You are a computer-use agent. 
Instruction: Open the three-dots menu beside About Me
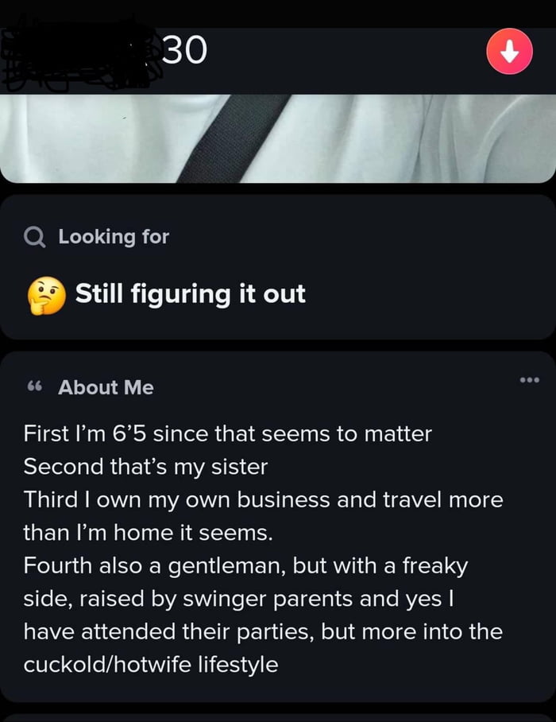click(x=529, y=380)
